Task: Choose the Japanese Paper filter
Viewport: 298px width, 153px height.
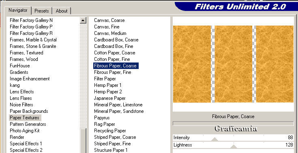Action: coord(109,98)
